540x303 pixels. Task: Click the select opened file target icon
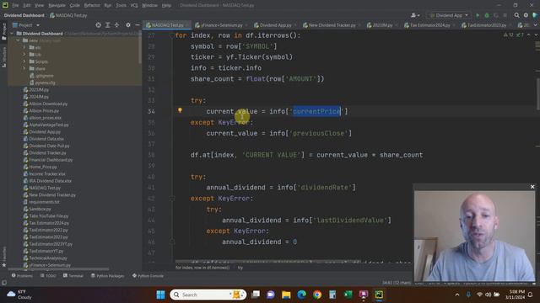pos(99,25)
